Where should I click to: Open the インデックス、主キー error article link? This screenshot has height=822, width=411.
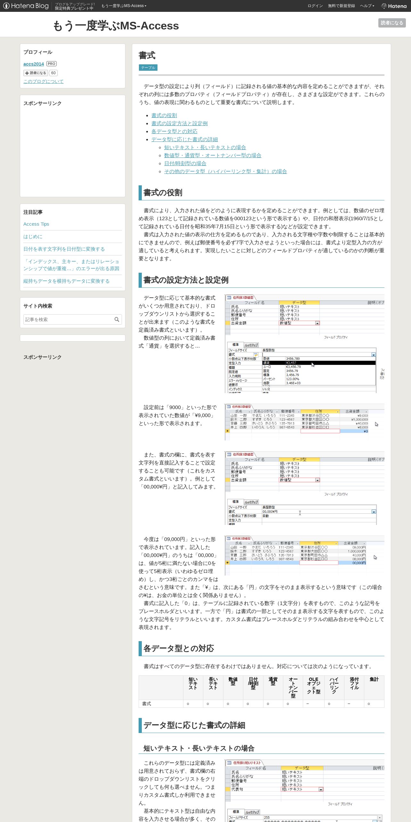[71, 265]
